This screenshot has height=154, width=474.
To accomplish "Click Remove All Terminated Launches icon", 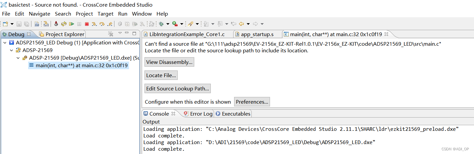I will click(x=111, y=34).
